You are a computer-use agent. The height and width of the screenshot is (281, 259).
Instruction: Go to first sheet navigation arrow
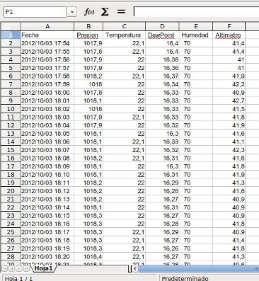pos(5,268)
